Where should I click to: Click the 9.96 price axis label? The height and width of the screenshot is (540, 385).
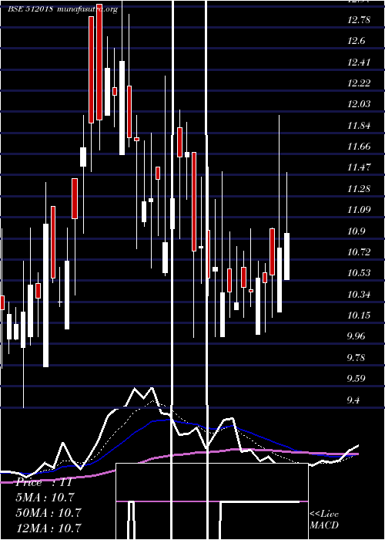[x=357, y=336]
